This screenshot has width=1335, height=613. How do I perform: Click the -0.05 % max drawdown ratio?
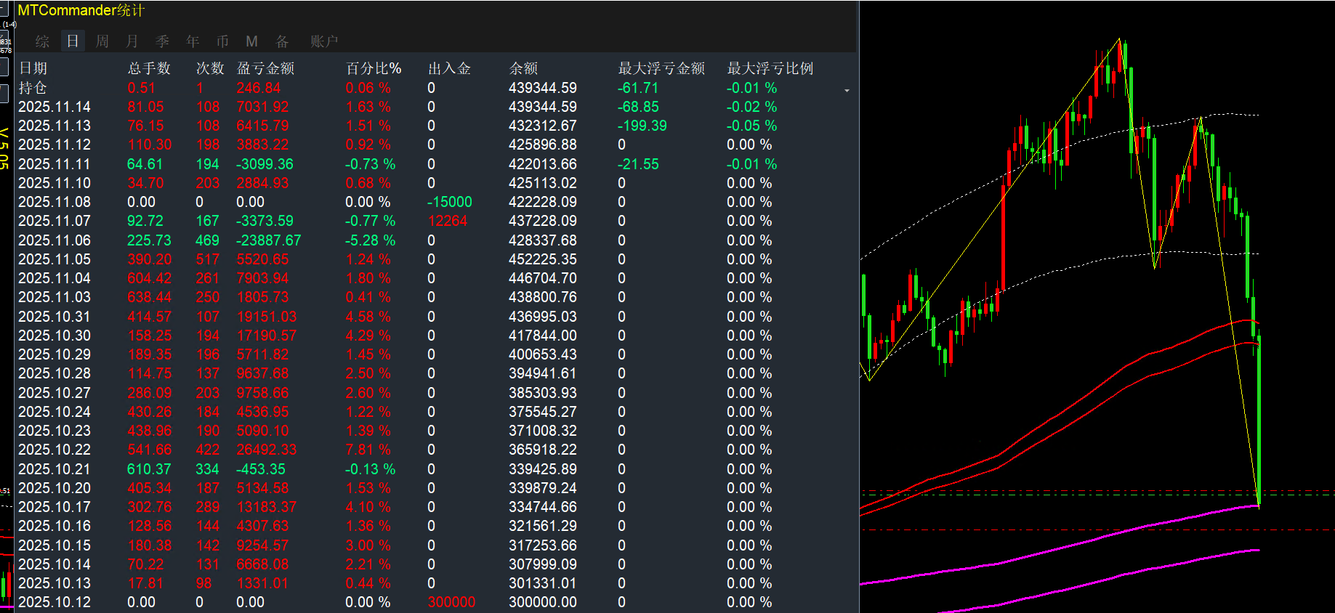click(752, 126)
